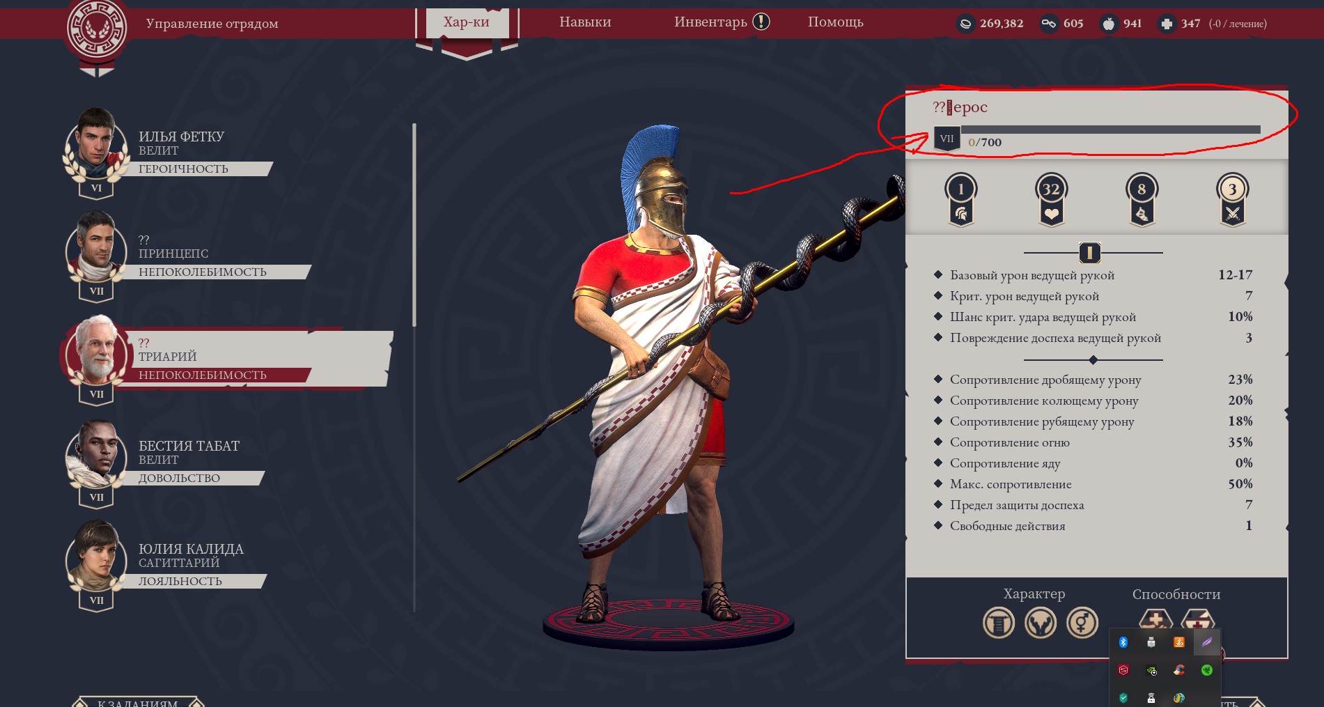
Task: Click the К ЗАДАНИЯМ button
Action: tap(138, 702)
